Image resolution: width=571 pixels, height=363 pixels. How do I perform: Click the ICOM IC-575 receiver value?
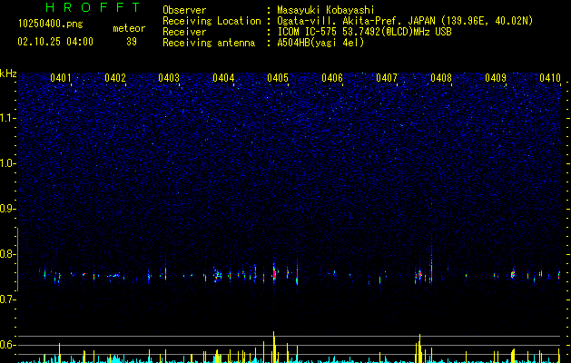click(x=364, y=32)
